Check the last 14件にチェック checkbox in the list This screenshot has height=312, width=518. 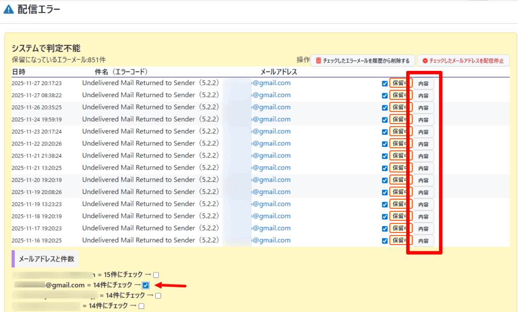pos(142,306)
